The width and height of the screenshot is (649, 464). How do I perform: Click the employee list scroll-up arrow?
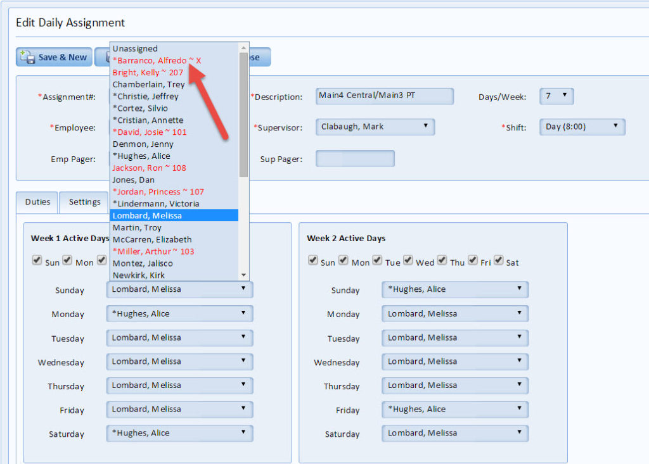pyautogui.click(x=244, y=47)
